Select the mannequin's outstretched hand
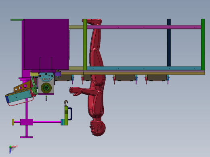The image size is (210, 157). 75,91
